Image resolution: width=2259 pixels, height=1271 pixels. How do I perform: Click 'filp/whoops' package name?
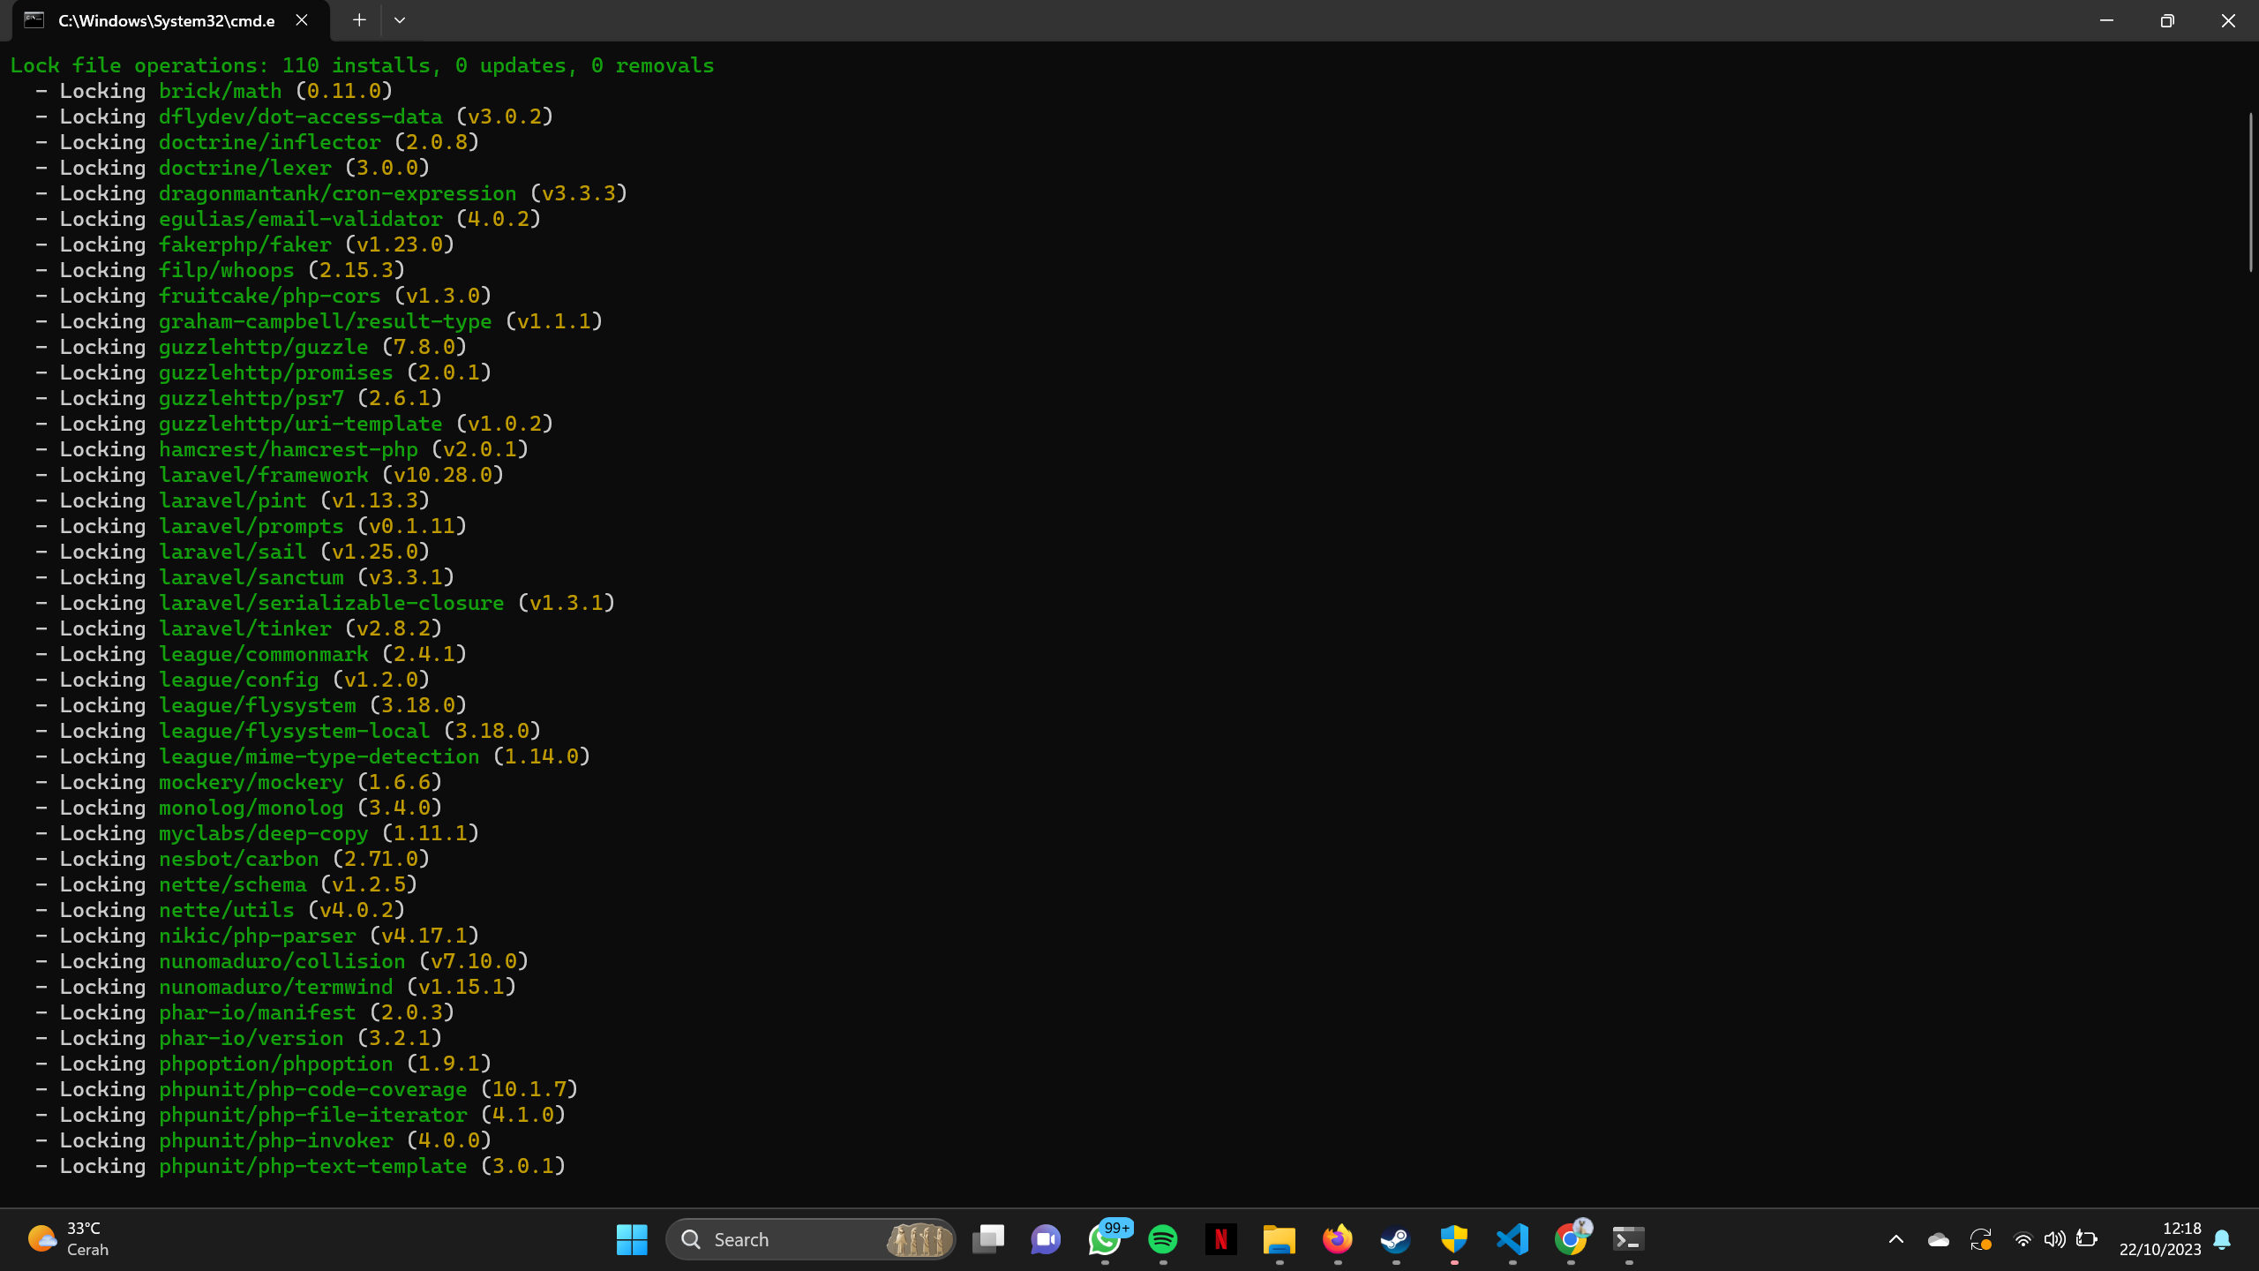[227, 270]
